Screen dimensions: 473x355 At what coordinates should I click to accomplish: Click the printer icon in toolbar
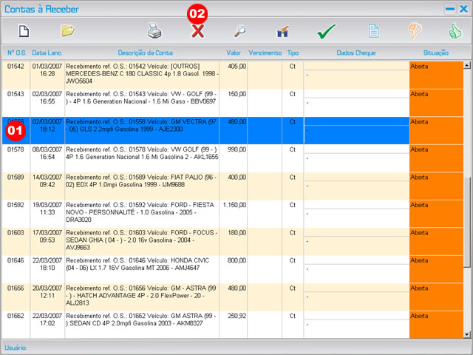154,31
